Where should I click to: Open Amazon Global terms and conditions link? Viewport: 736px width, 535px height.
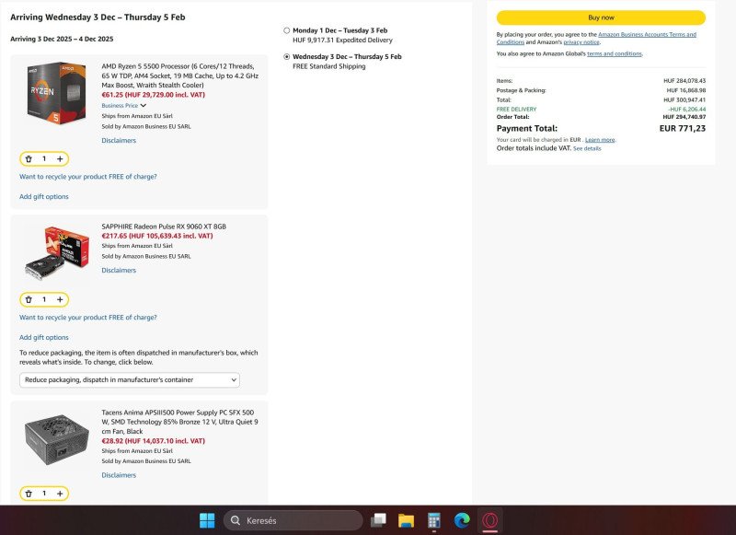pos(615,53)
